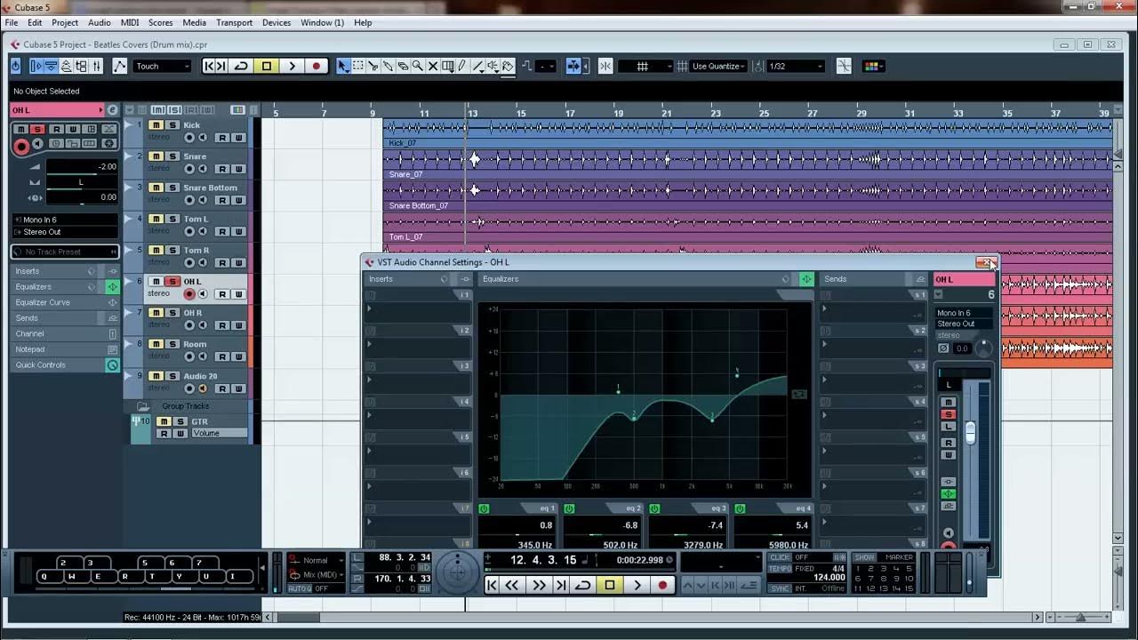Open the Devices menu
The width and height of the screenshot is (1138, 640).
coord(276,22)
